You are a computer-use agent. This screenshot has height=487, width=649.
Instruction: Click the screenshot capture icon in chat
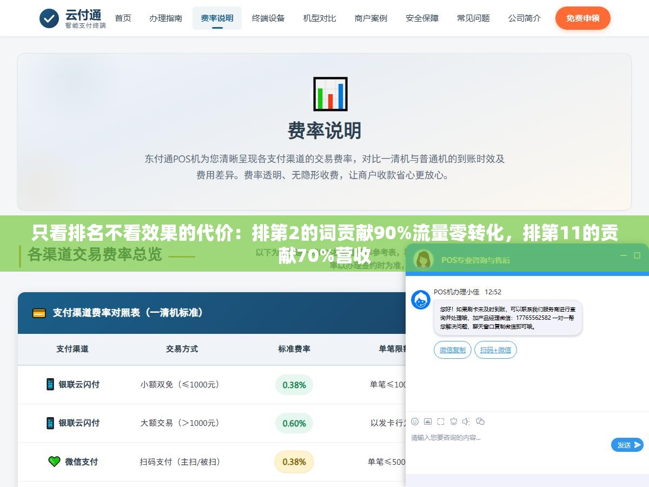pyautogui.click(x=441, y=421)
